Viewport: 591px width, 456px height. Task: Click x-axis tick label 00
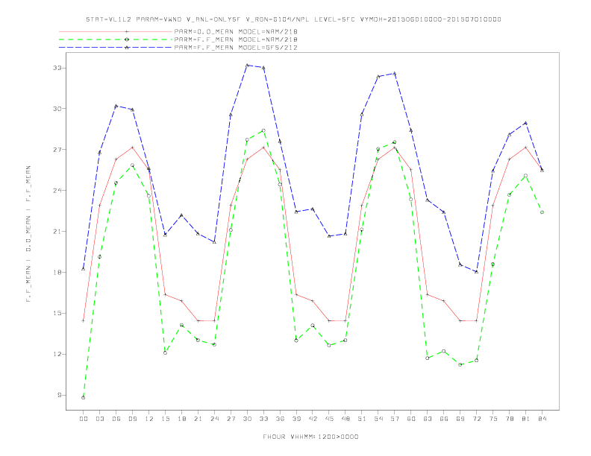(x=84, y=419)
